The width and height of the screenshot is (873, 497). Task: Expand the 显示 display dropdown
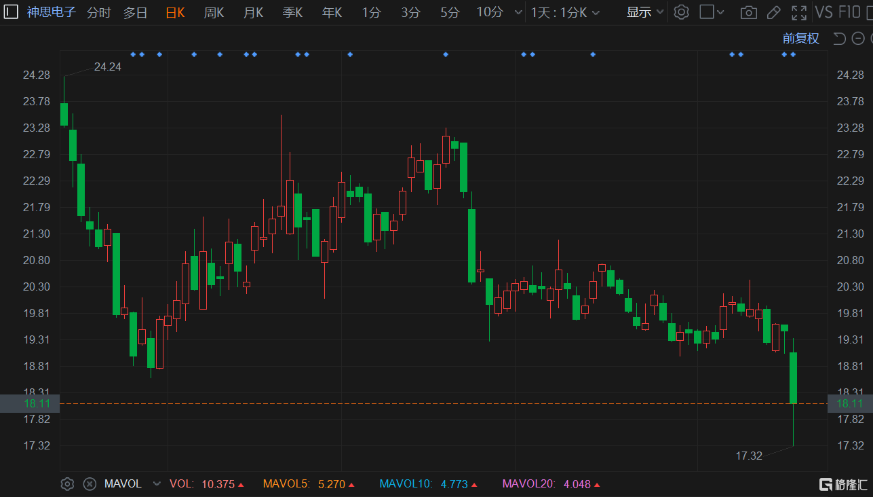[644, 12]
